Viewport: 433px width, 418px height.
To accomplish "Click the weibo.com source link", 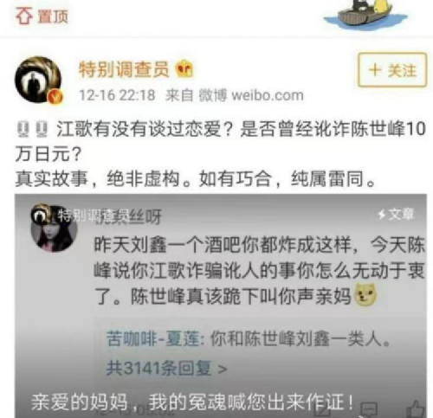I will pos(268,95).
